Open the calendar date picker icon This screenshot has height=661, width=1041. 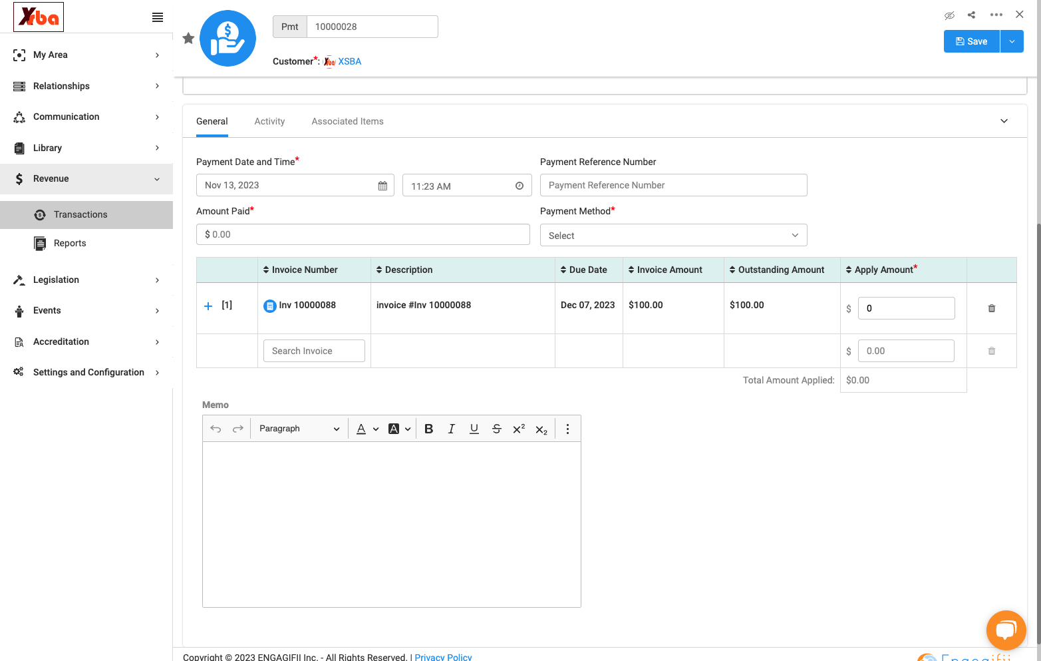click(382, 186)
